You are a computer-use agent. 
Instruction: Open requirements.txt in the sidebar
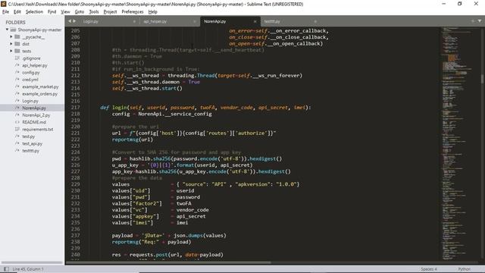point(38,130)
